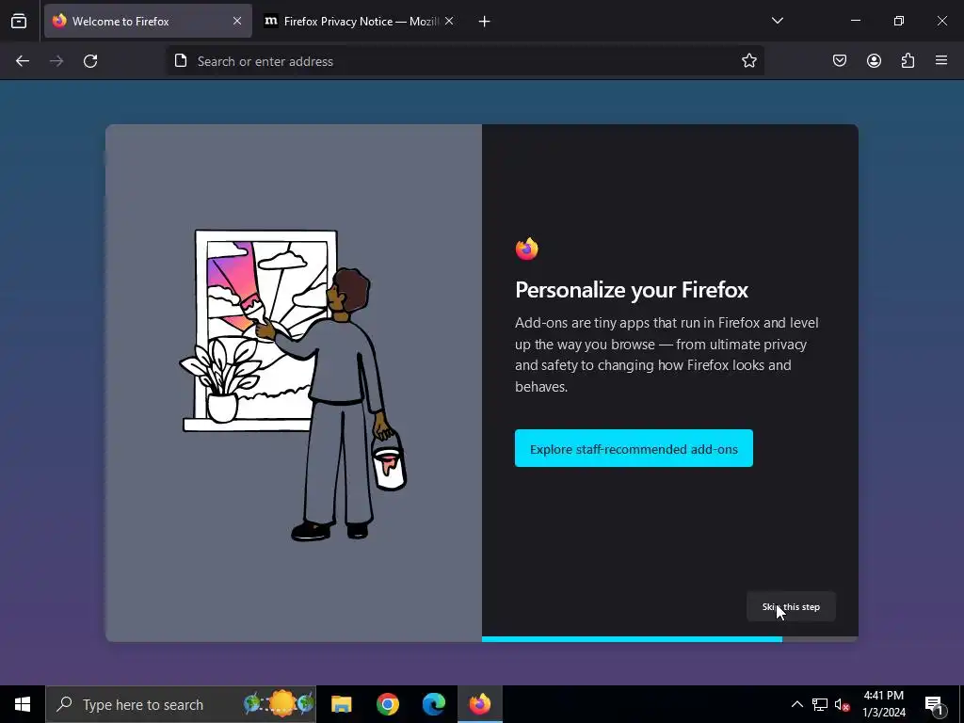This screenshot has width=964, height=723.
Task: Open the network status tray icon
Action: (820, 704)
